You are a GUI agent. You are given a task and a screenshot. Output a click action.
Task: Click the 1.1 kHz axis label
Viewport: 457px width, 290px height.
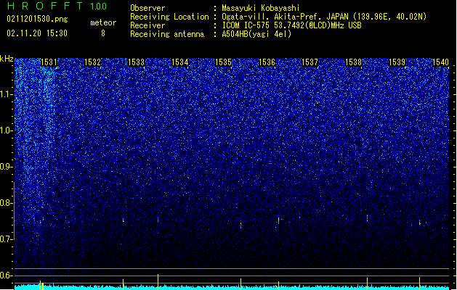click(x=7, y=94)
